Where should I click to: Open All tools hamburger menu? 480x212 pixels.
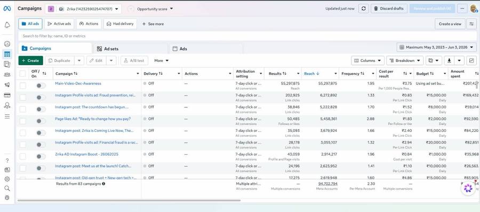click(7, 116)
